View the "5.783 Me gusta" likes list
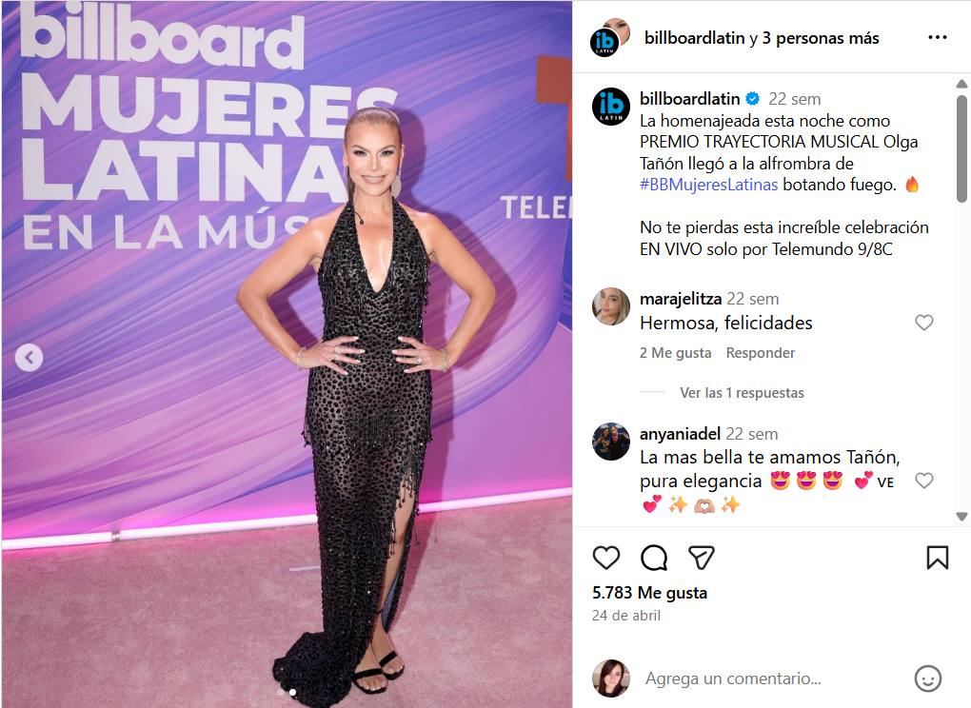 click(649, 593)
